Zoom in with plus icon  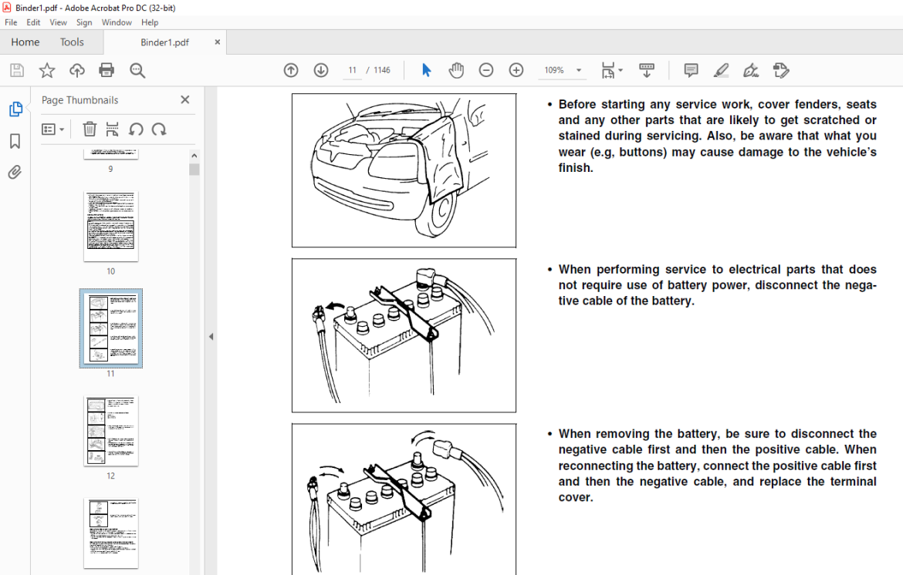point(516,70)
